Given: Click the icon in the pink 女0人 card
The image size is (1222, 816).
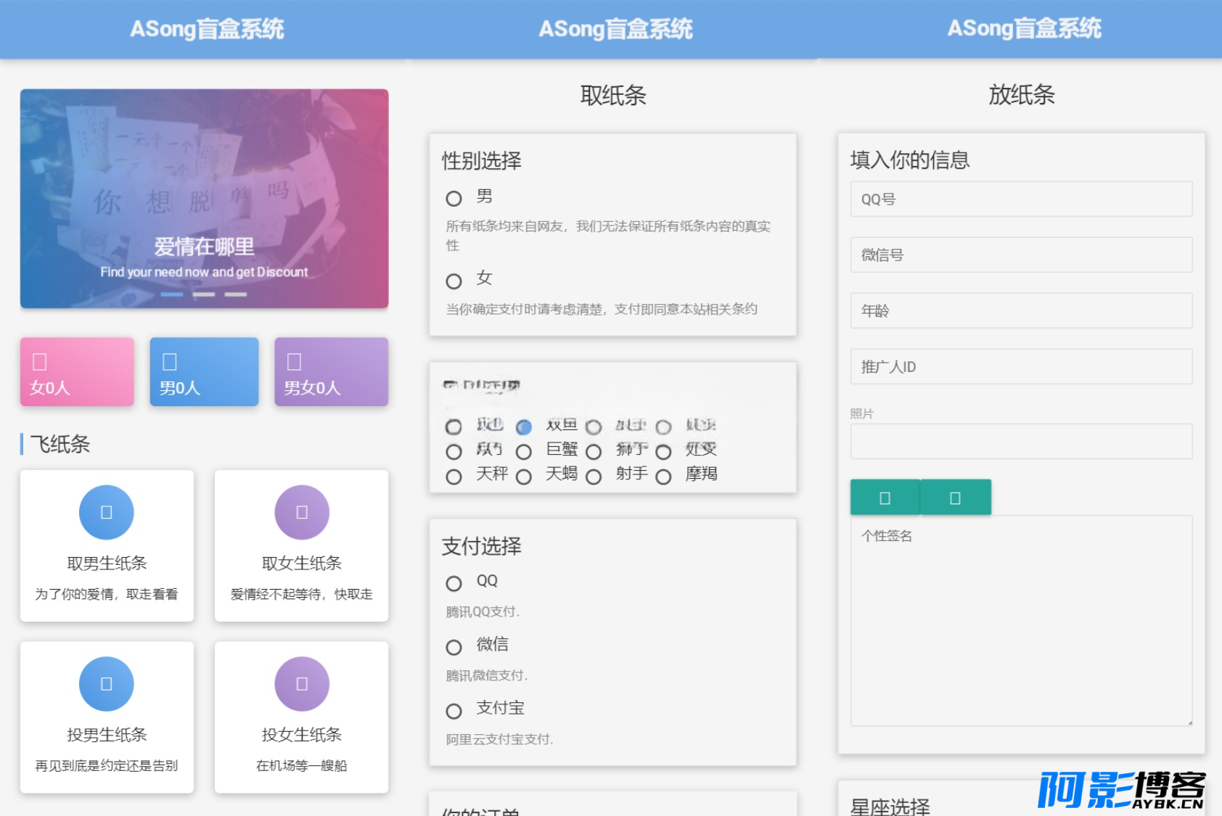Looking at the screenshot, I should [40, 361].
